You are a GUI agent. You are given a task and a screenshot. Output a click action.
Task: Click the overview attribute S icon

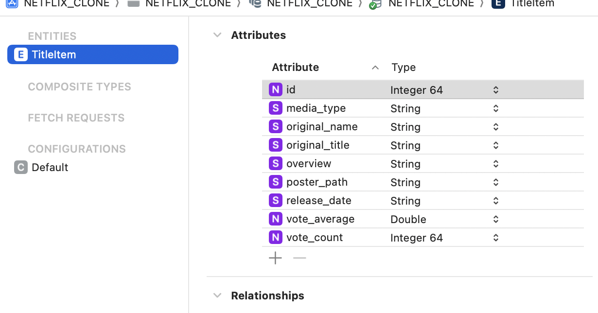click(x=276, y=163)
